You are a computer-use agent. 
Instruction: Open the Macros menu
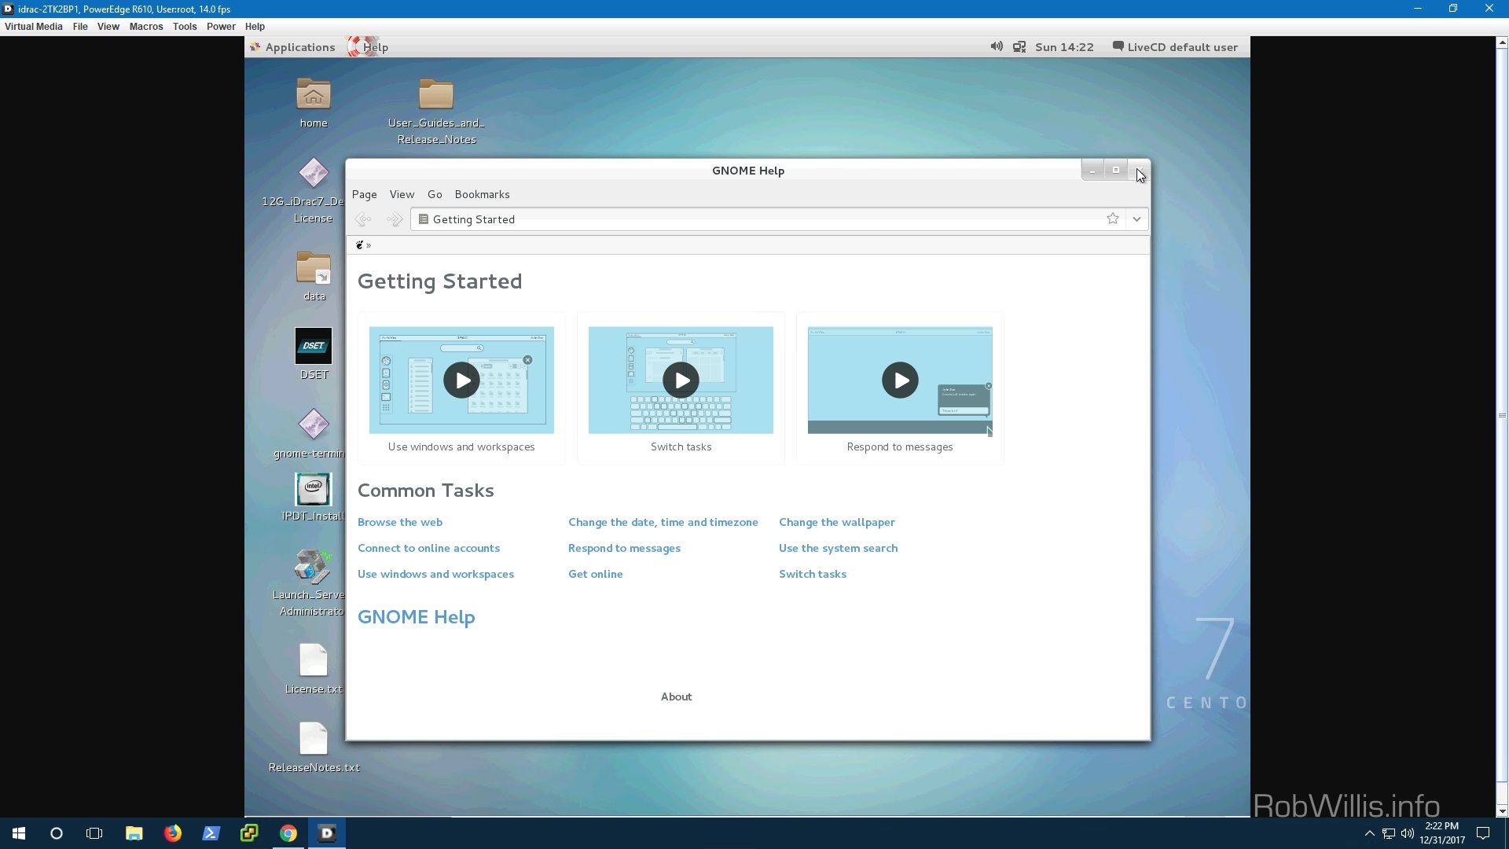pos(146,27)
